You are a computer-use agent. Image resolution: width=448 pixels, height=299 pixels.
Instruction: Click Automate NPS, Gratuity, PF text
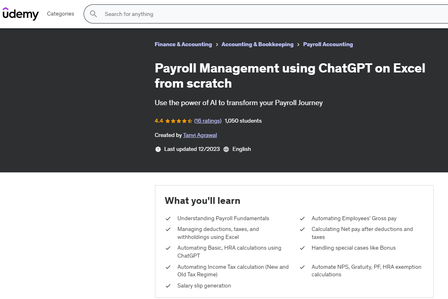[x=366, y=271]
